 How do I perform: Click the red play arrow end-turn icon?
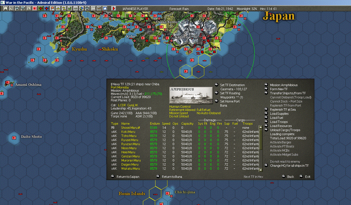(114, 8)
